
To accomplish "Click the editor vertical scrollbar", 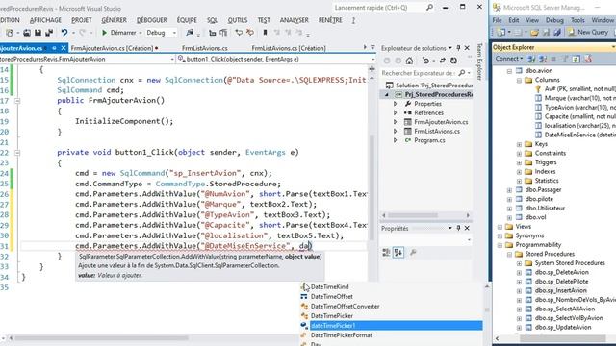I will tap(372, 186).
